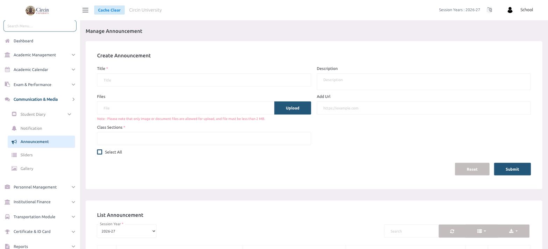Click the Announcement megaphone icon

point(14,142)
